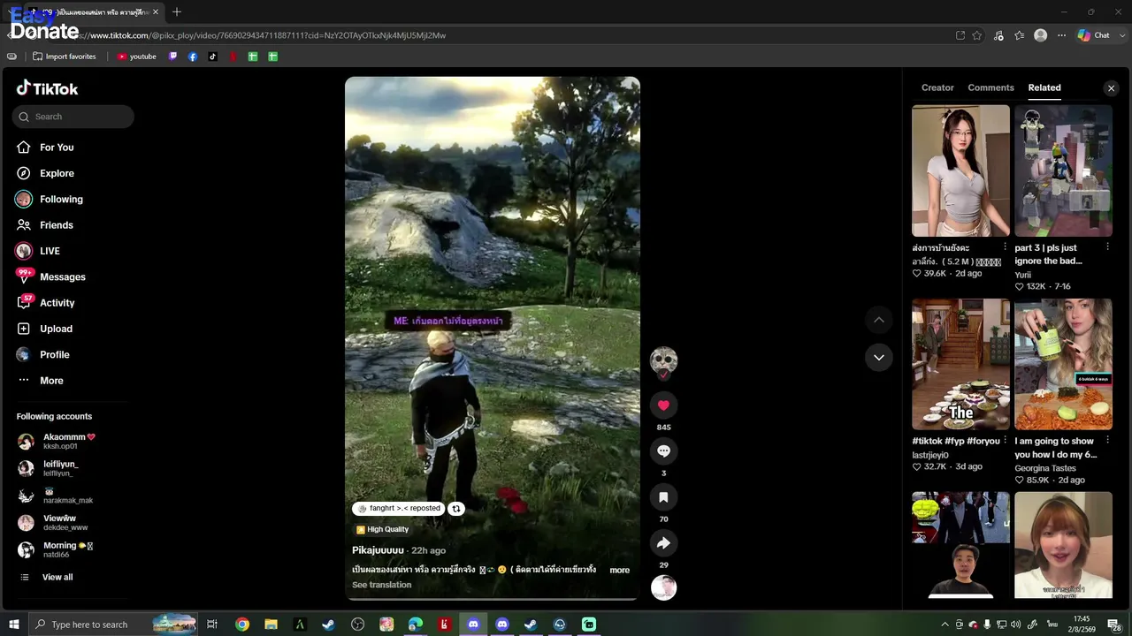Image resolution: width=1132 pixels, height=636 pixels.
Task: Share the video with arrow icon
Action: pos(663,543)
